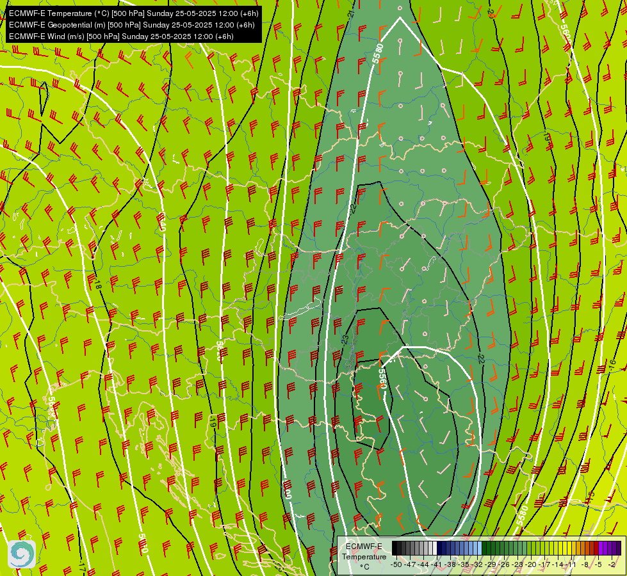Click the swirl logo icon in the corner
The image size is (627, 576).
[x=22, y=554]
